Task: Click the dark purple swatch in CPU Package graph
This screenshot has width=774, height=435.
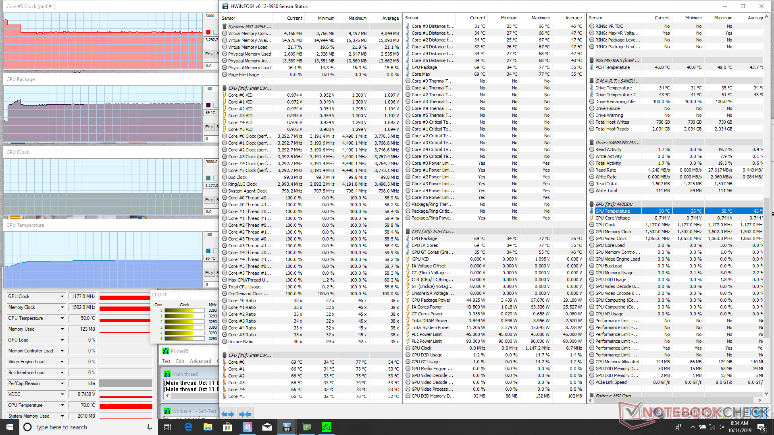Action: 208,105
